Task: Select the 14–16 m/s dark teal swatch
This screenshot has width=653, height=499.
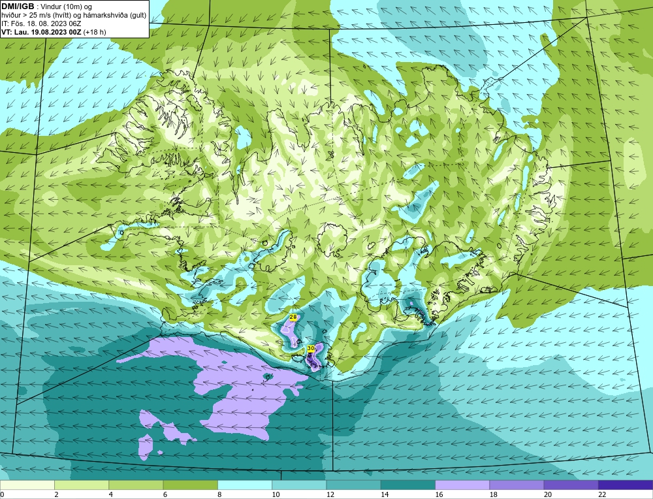Action: [407, 485]
